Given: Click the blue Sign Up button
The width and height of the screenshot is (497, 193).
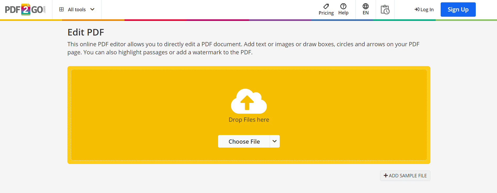Looking at the screenshot, I should (458, 10).
